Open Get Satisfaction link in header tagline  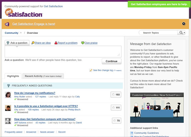[53, 6]
